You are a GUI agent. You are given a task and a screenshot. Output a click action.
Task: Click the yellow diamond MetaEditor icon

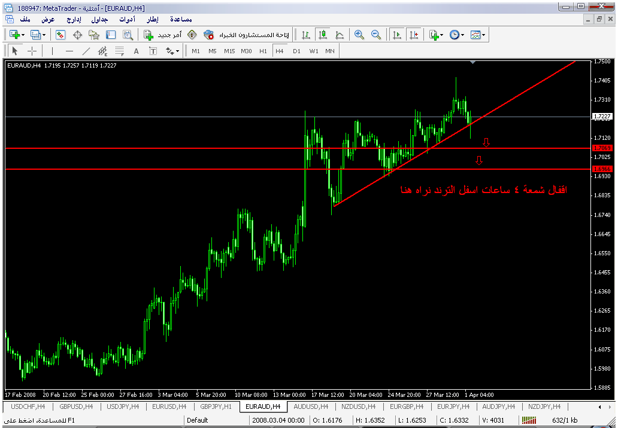(192, 35)
